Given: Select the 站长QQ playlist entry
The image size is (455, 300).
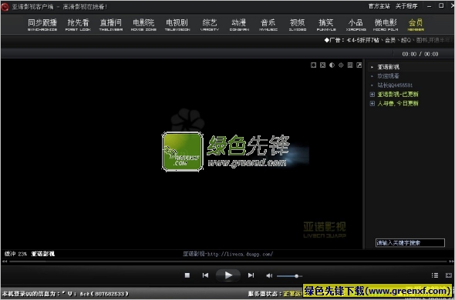Looking at the screenshot, I should (395, 85).
